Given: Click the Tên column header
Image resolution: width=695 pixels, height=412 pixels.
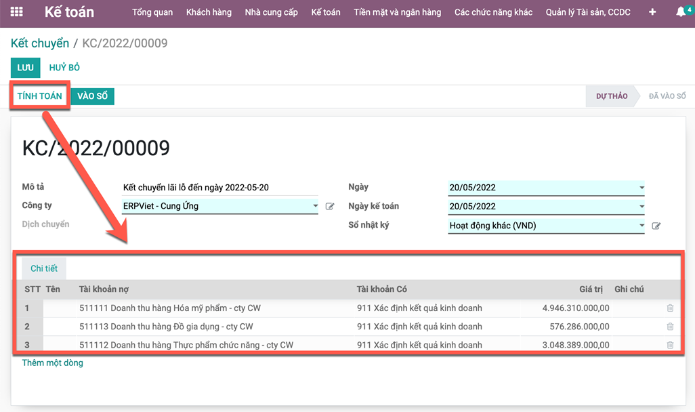Looking at the screenshot, I should click(x=53, y=289).
